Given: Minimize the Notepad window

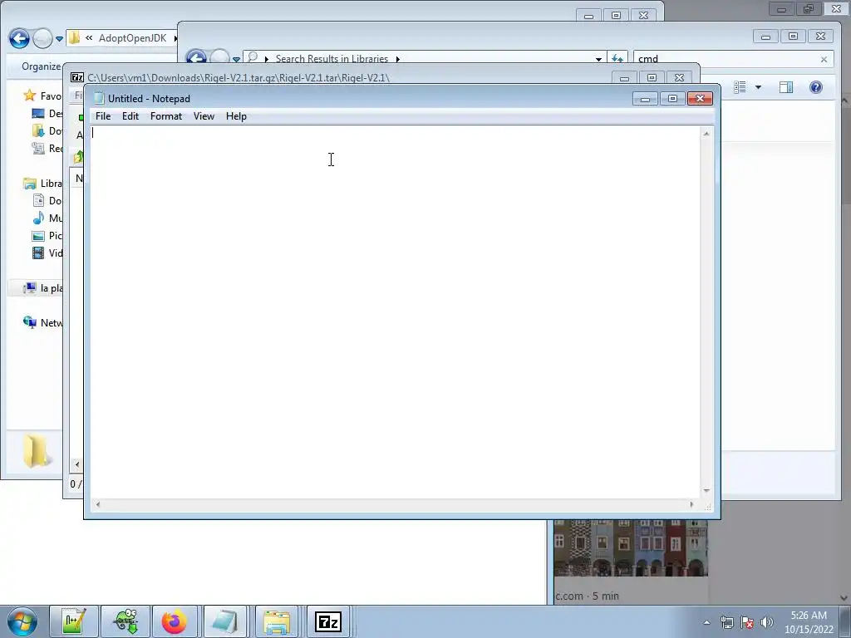Looking at the screenshot, I should pyautogui.click(x=645, y=98).
